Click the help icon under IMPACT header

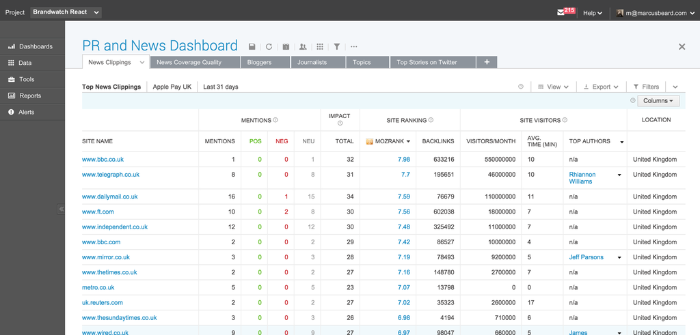pyautogui.click(x=340, y=123)
